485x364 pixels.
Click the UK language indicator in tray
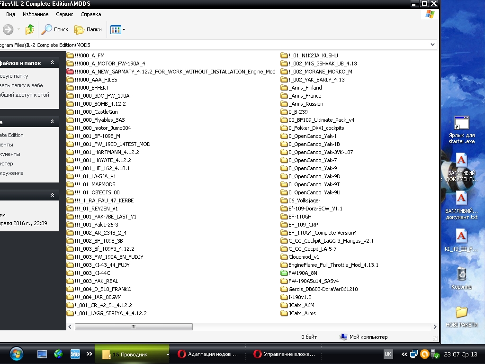[387, 354]
